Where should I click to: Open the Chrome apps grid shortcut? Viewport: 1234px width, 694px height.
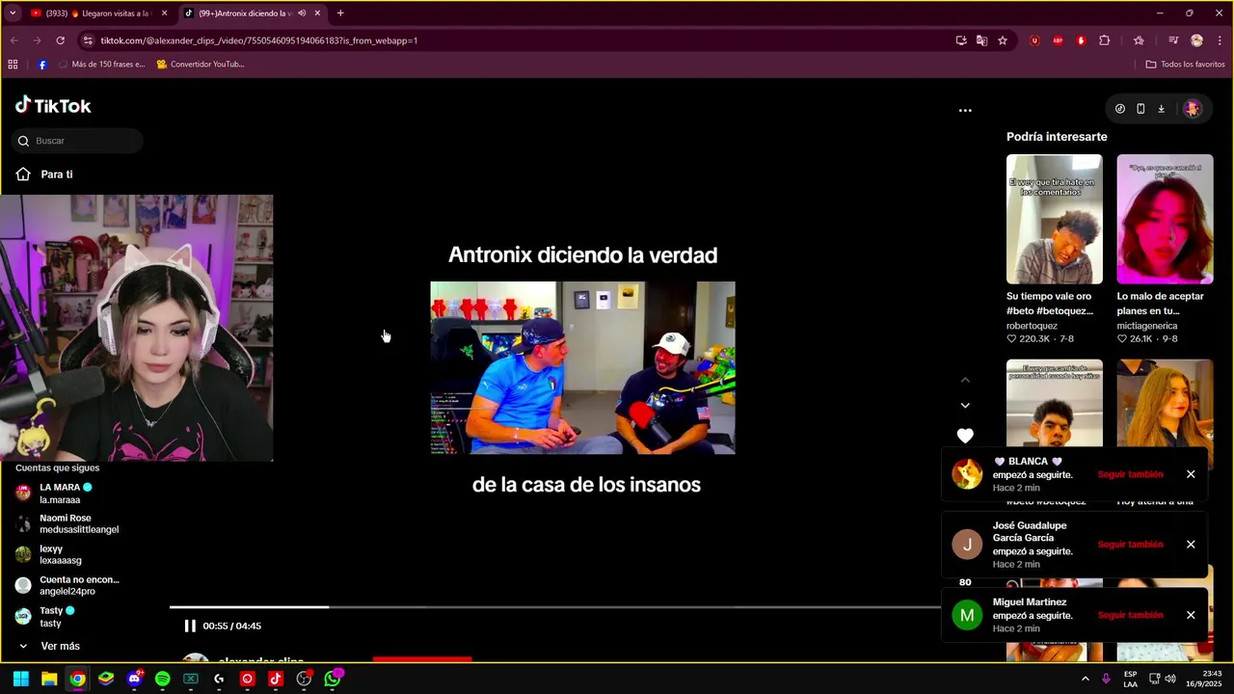coord(13,65)
